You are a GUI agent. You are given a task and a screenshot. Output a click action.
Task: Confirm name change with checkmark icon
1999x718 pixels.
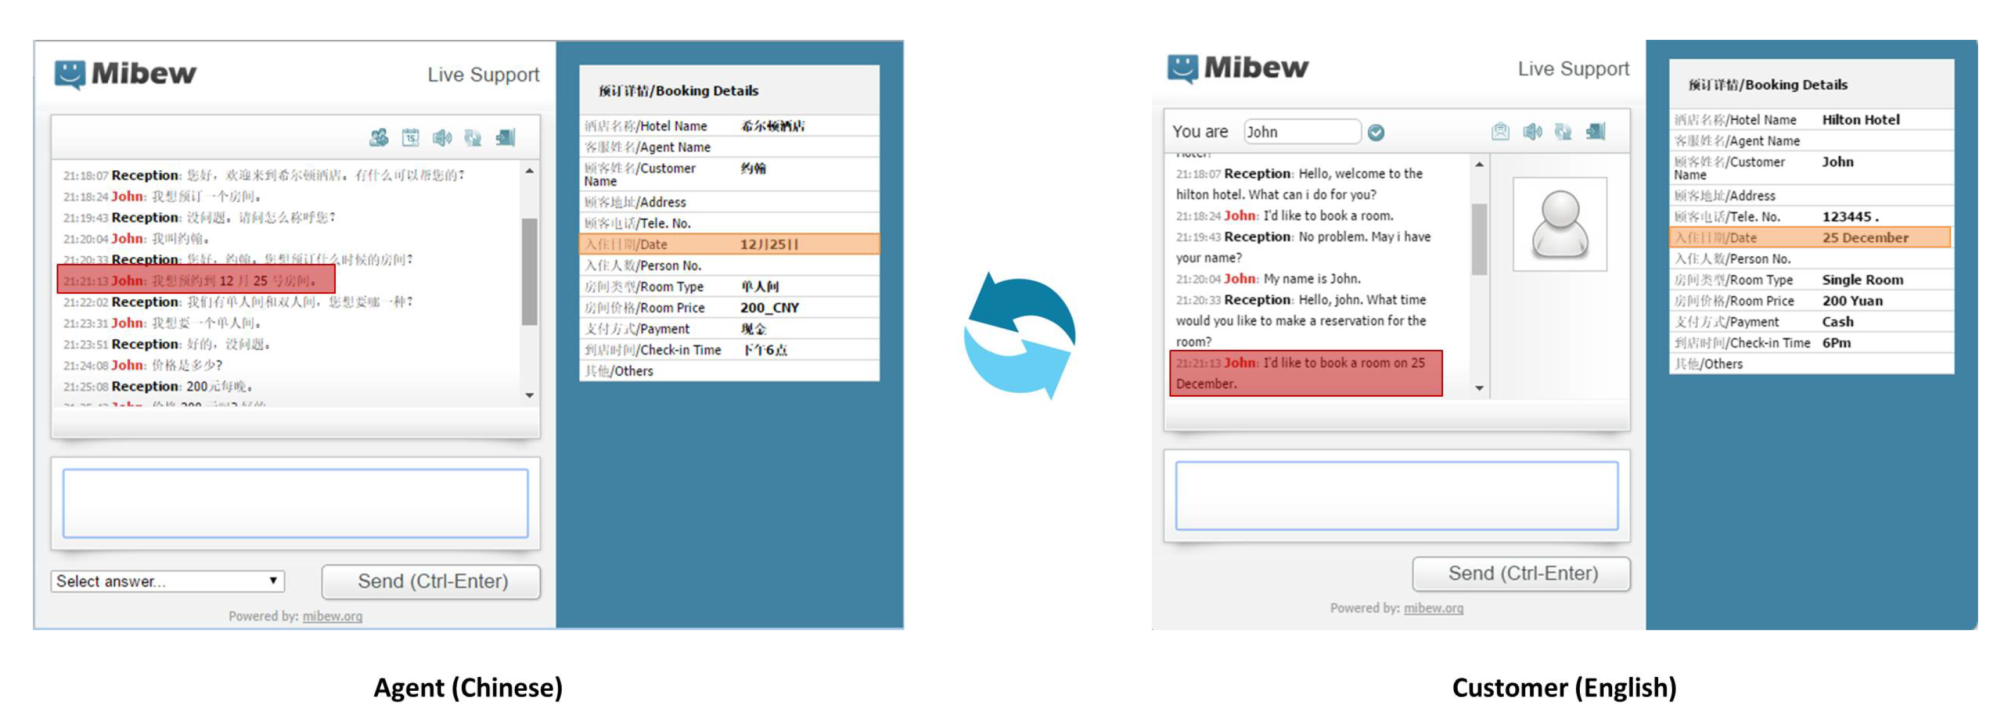(1376, 133)
